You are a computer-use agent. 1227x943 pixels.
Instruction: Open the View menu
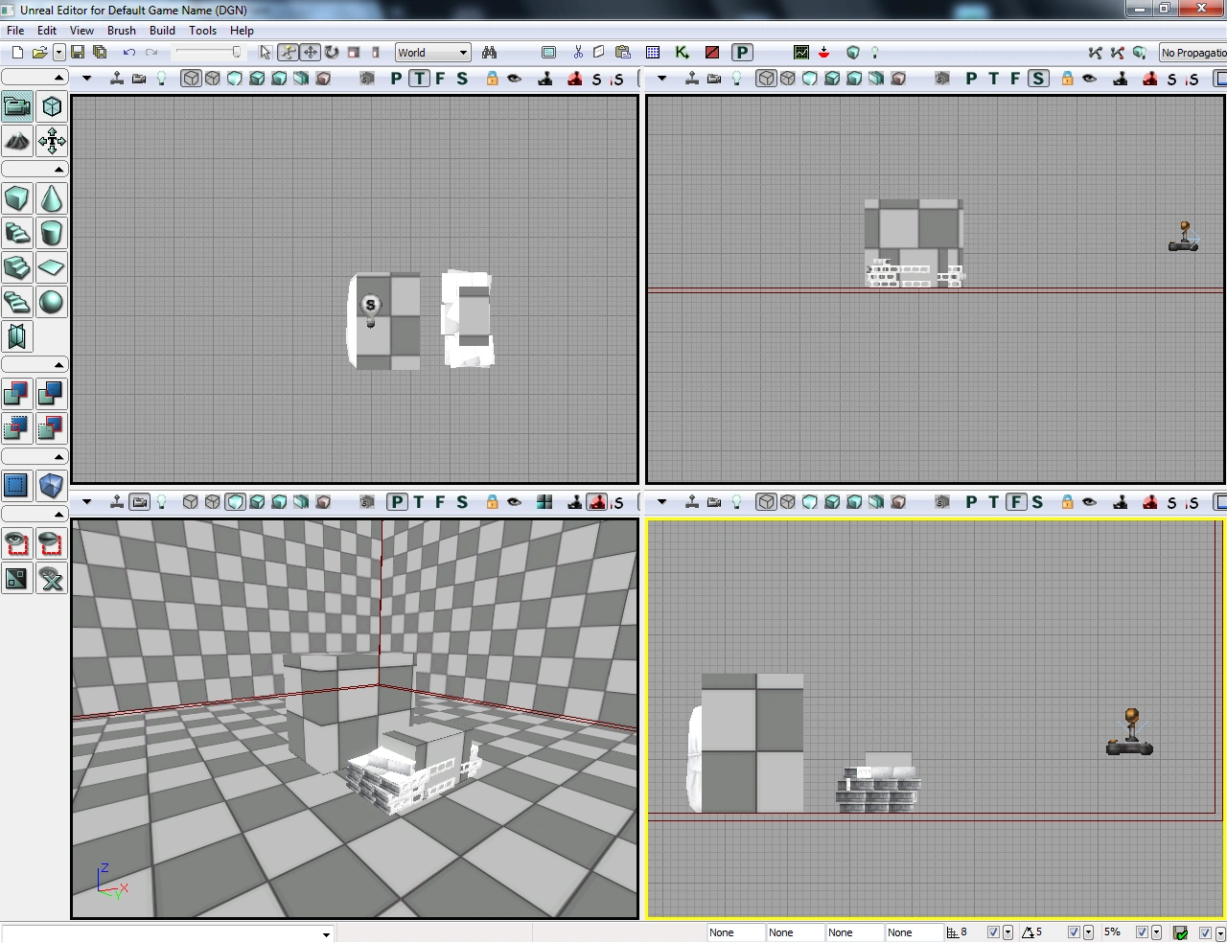[82, 31]
